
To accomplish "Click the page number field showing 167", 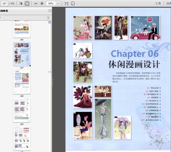I will click(x=4, y=3).
